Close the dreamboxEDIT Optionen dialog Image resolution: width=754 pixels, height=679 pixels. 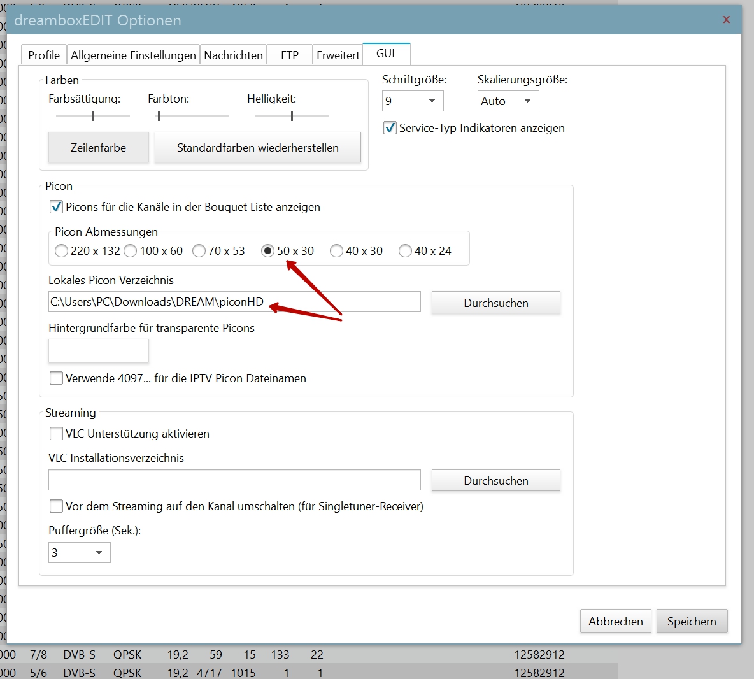coord(726,20)
